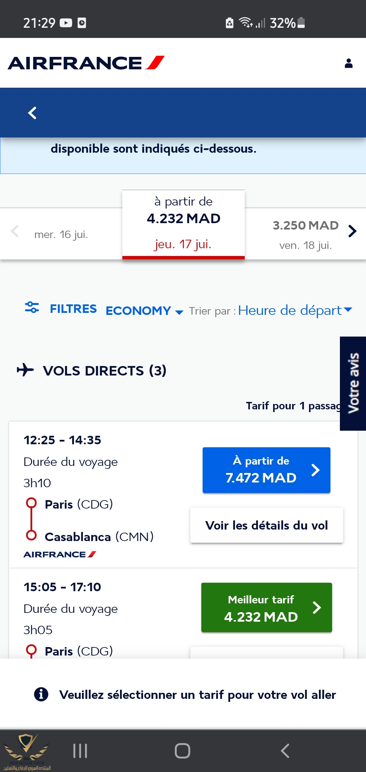Image resolution: width=366 pixels, height=772 pixels.
Task: Choose the Meilleur tarif 4.232 MAD button
Action: coord(266,607)
